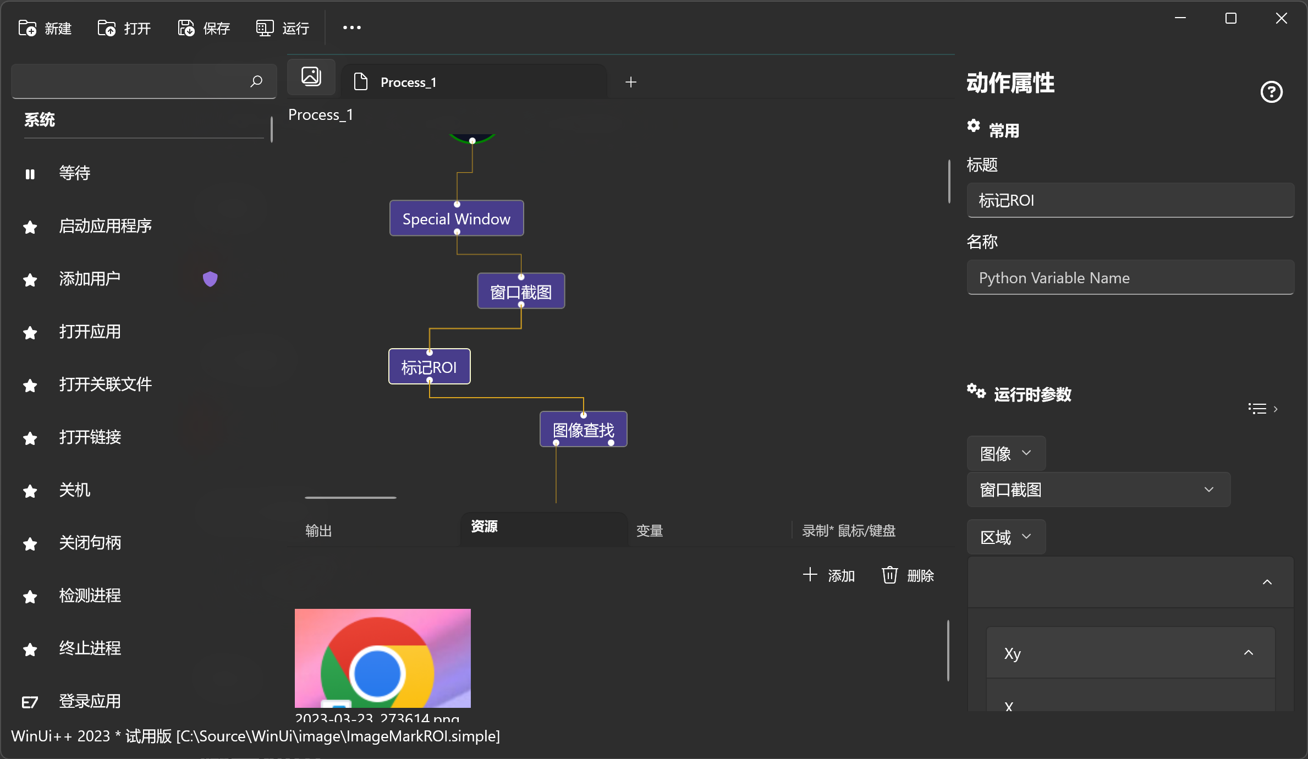The width and height of the screenshot is (1308, 759).
Task: Click the search magnifier icon in the sidebar
Action: (256, 81)
